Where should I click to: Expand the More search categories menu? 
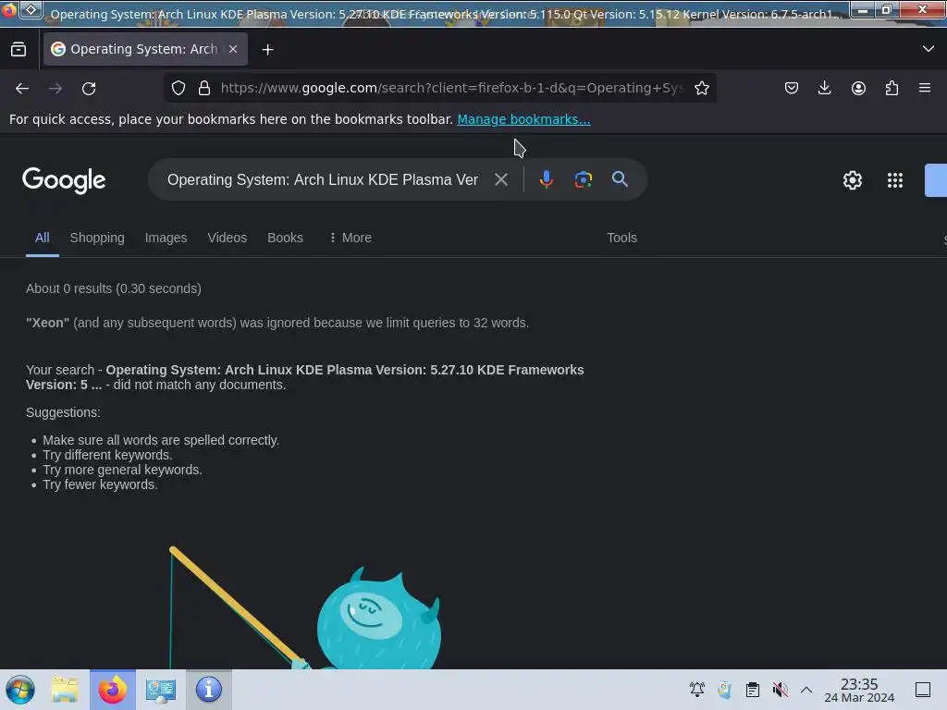[350, 238]
